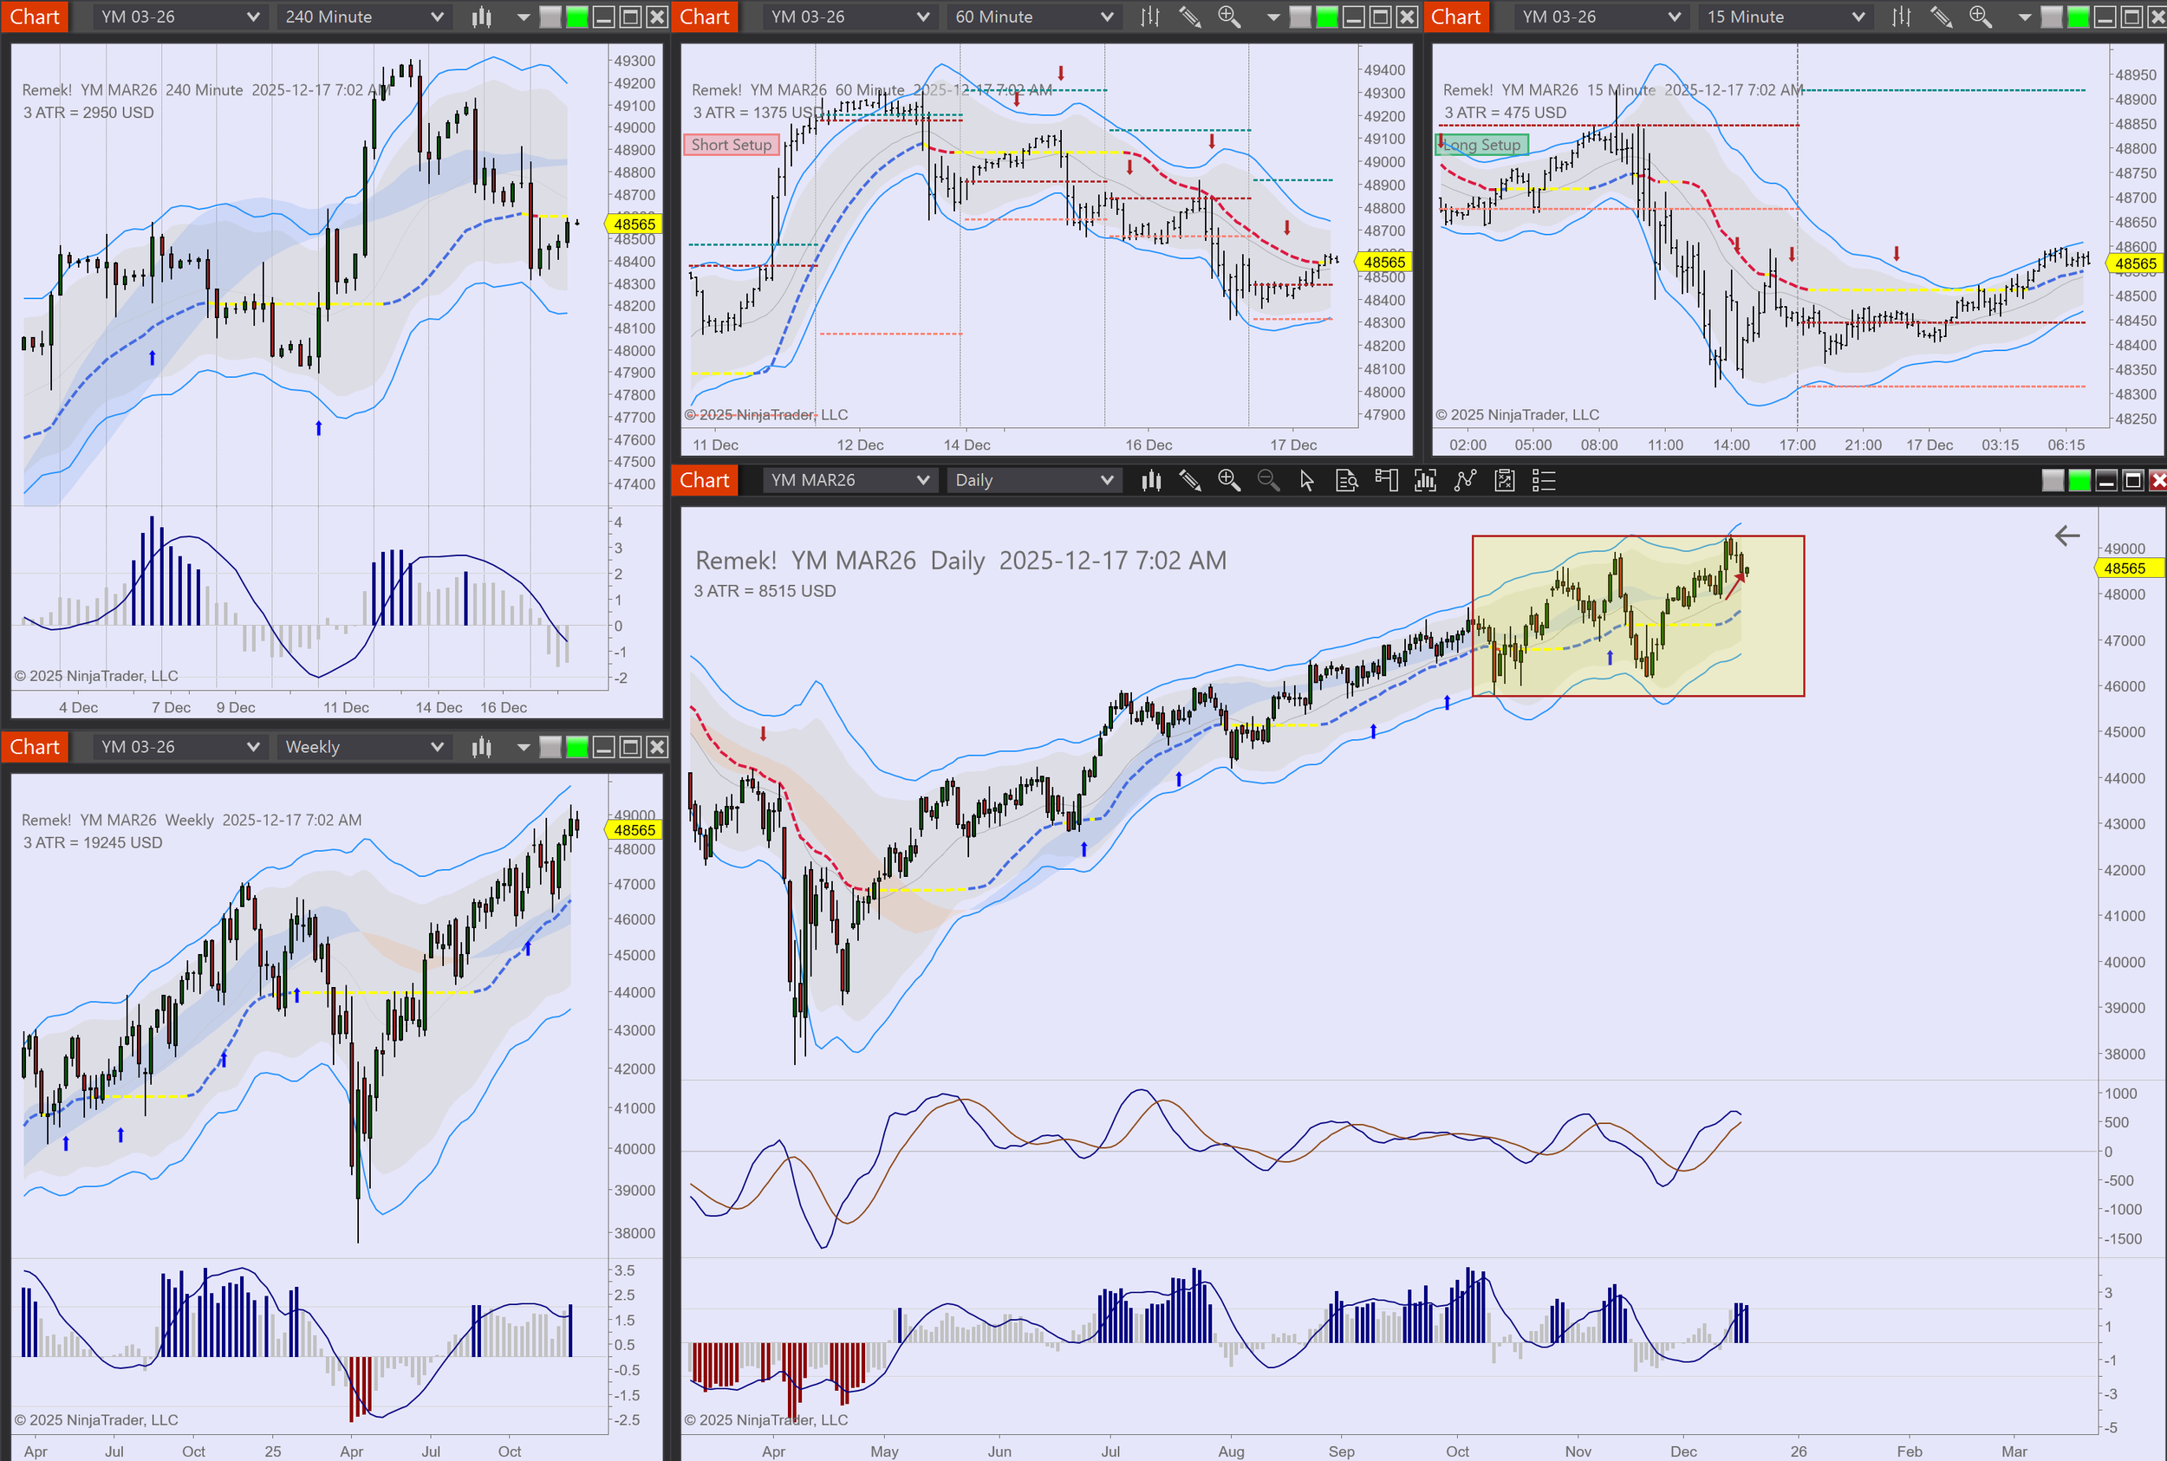Toggle green link button on 240 Minute chart

point(577,16)
